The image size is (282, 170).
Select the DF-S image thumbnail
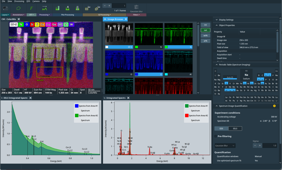point(119,34)
